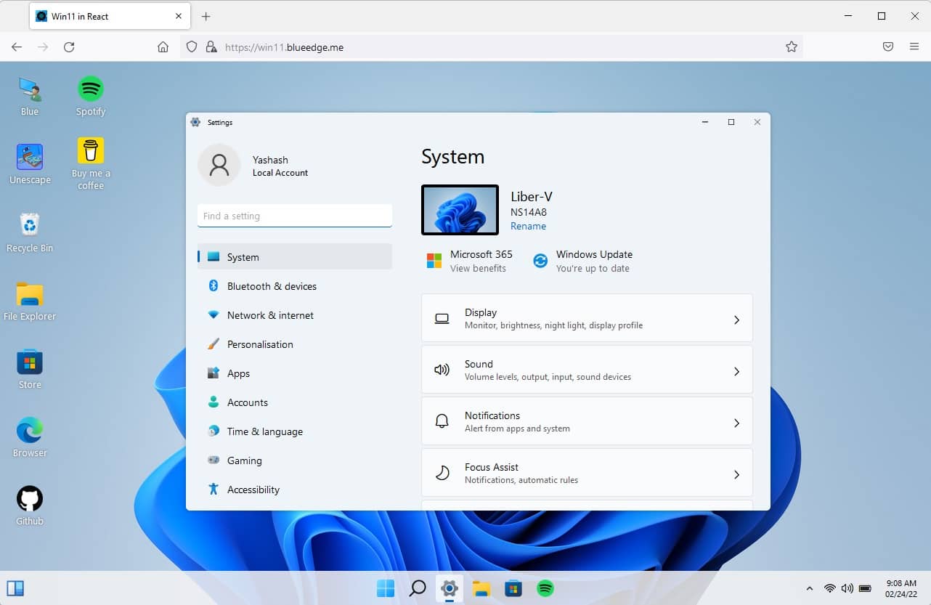
Task: Close the Win11 in React tab
Action: pyautogui.click(x=179, y=16)
